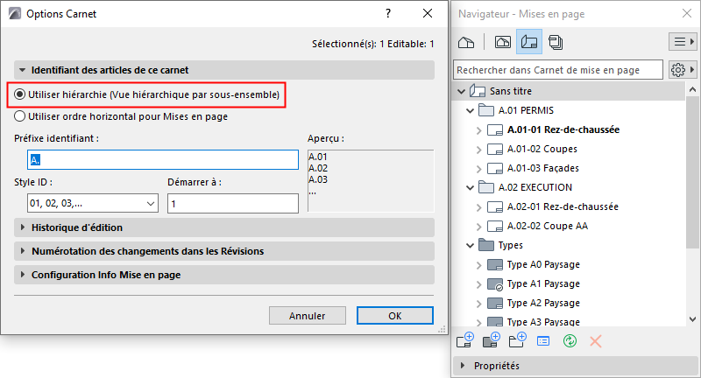Screen dimensions: 701x378
Task: Switch to the View Map icon
Action: [x=503, y=41]
